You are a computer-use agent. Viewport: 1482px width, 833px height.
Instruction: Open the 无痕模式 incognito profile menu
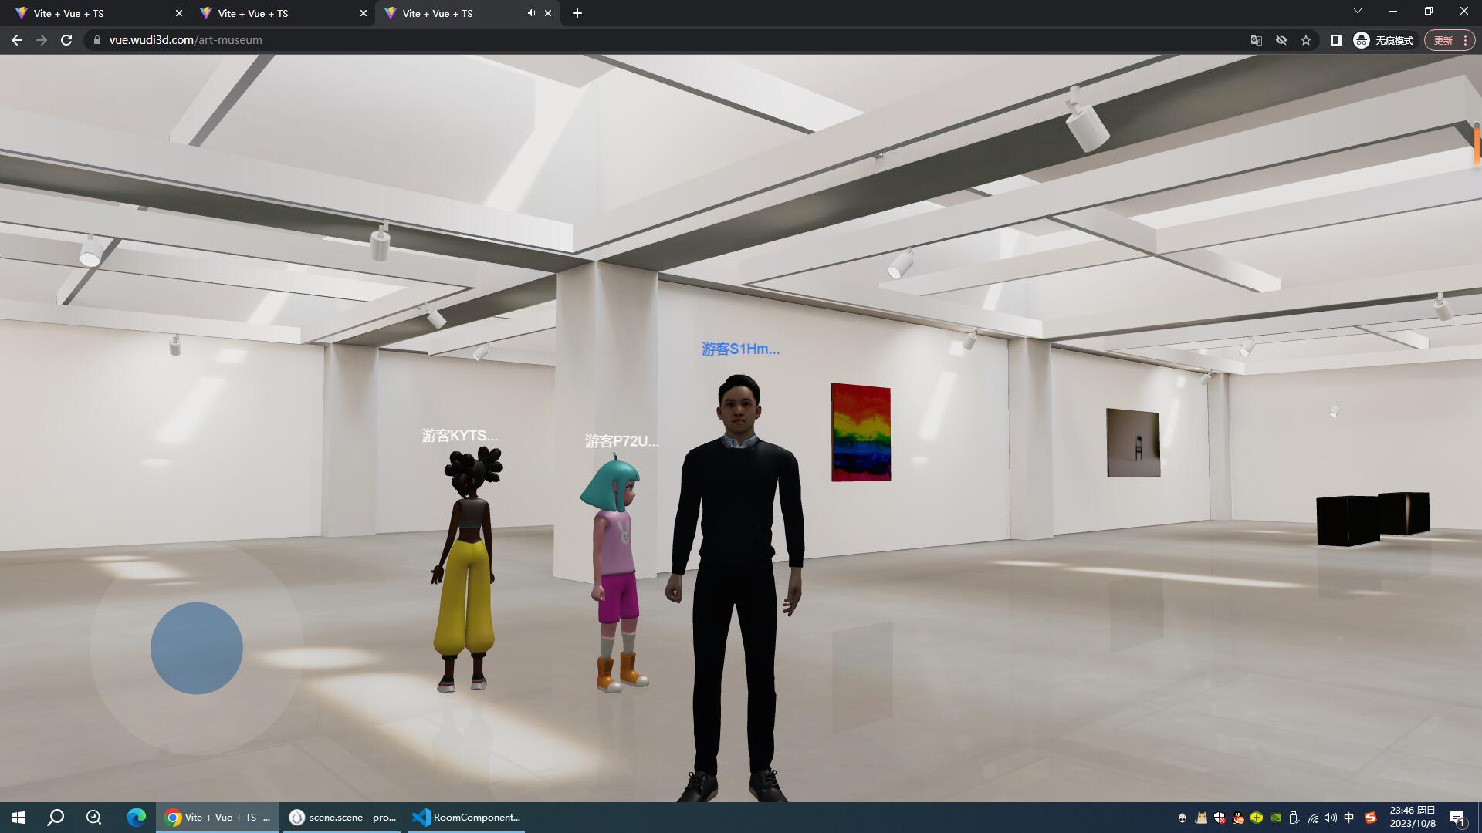click(1384, 40)
